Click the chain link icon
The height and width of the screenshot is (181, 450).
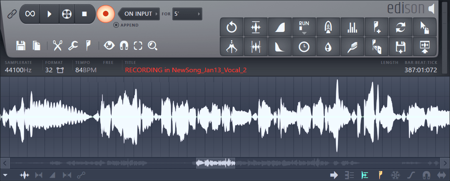(12, 13)
